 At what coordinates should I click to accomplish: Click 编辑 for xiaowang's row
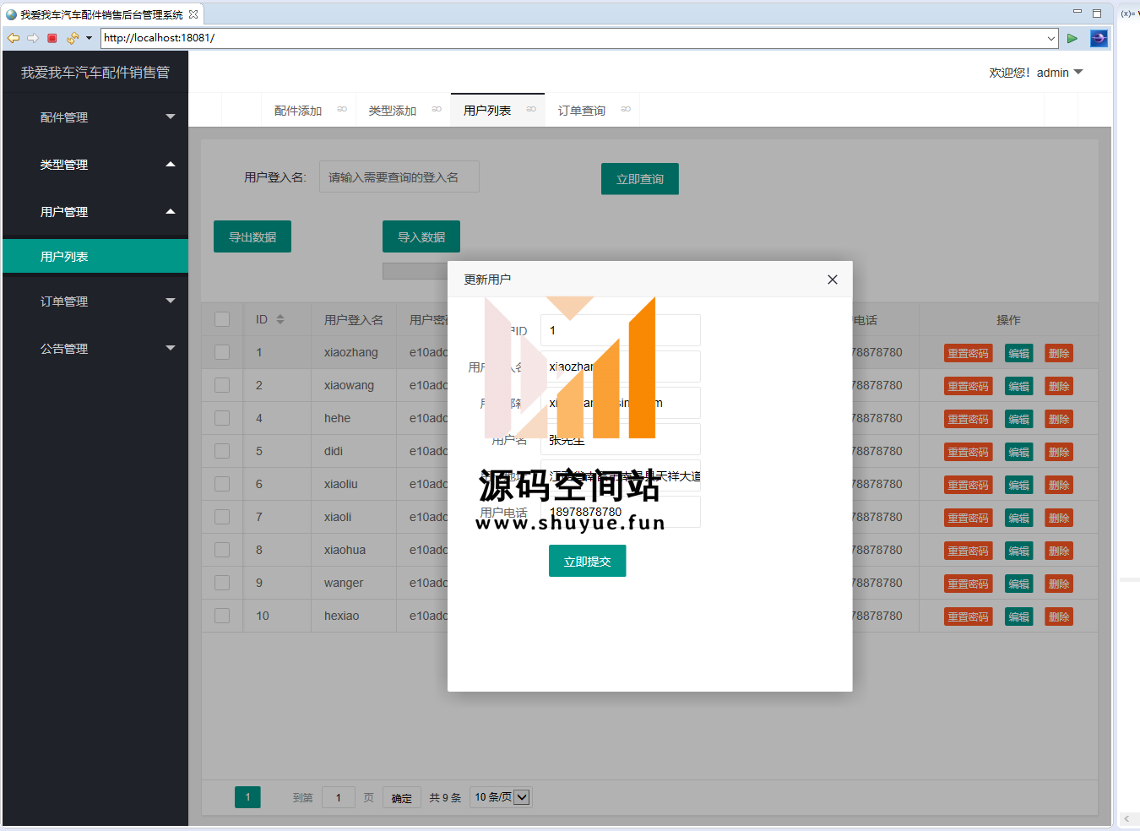(1019, 386)
